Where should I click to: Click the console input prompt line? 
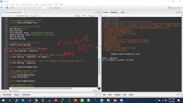coord(142,64)
